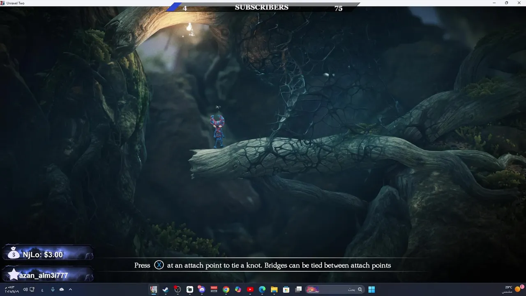
Task: Open the volume speaker tray icon
Action: point(25,289)
